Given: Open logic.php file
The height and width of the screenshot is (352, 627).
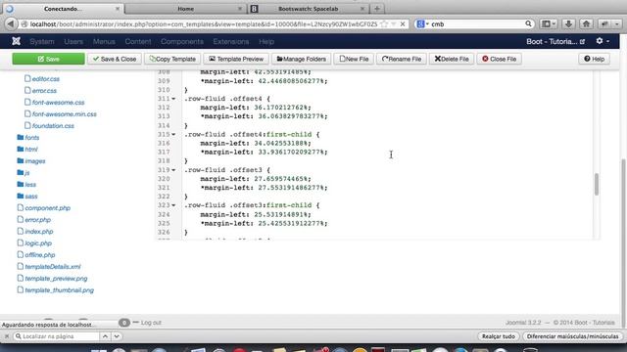Looking at the screenshot, I should [x=34, y=243].
